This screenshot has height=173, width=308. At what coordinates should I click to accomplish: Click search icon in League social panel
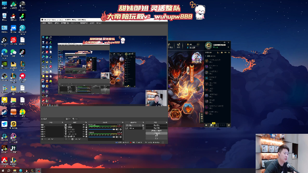click(x=229, y=53)
